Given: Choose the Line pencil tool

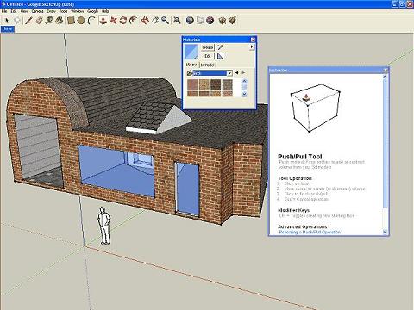Looking at the screenshot, I should tap(28, 21).
